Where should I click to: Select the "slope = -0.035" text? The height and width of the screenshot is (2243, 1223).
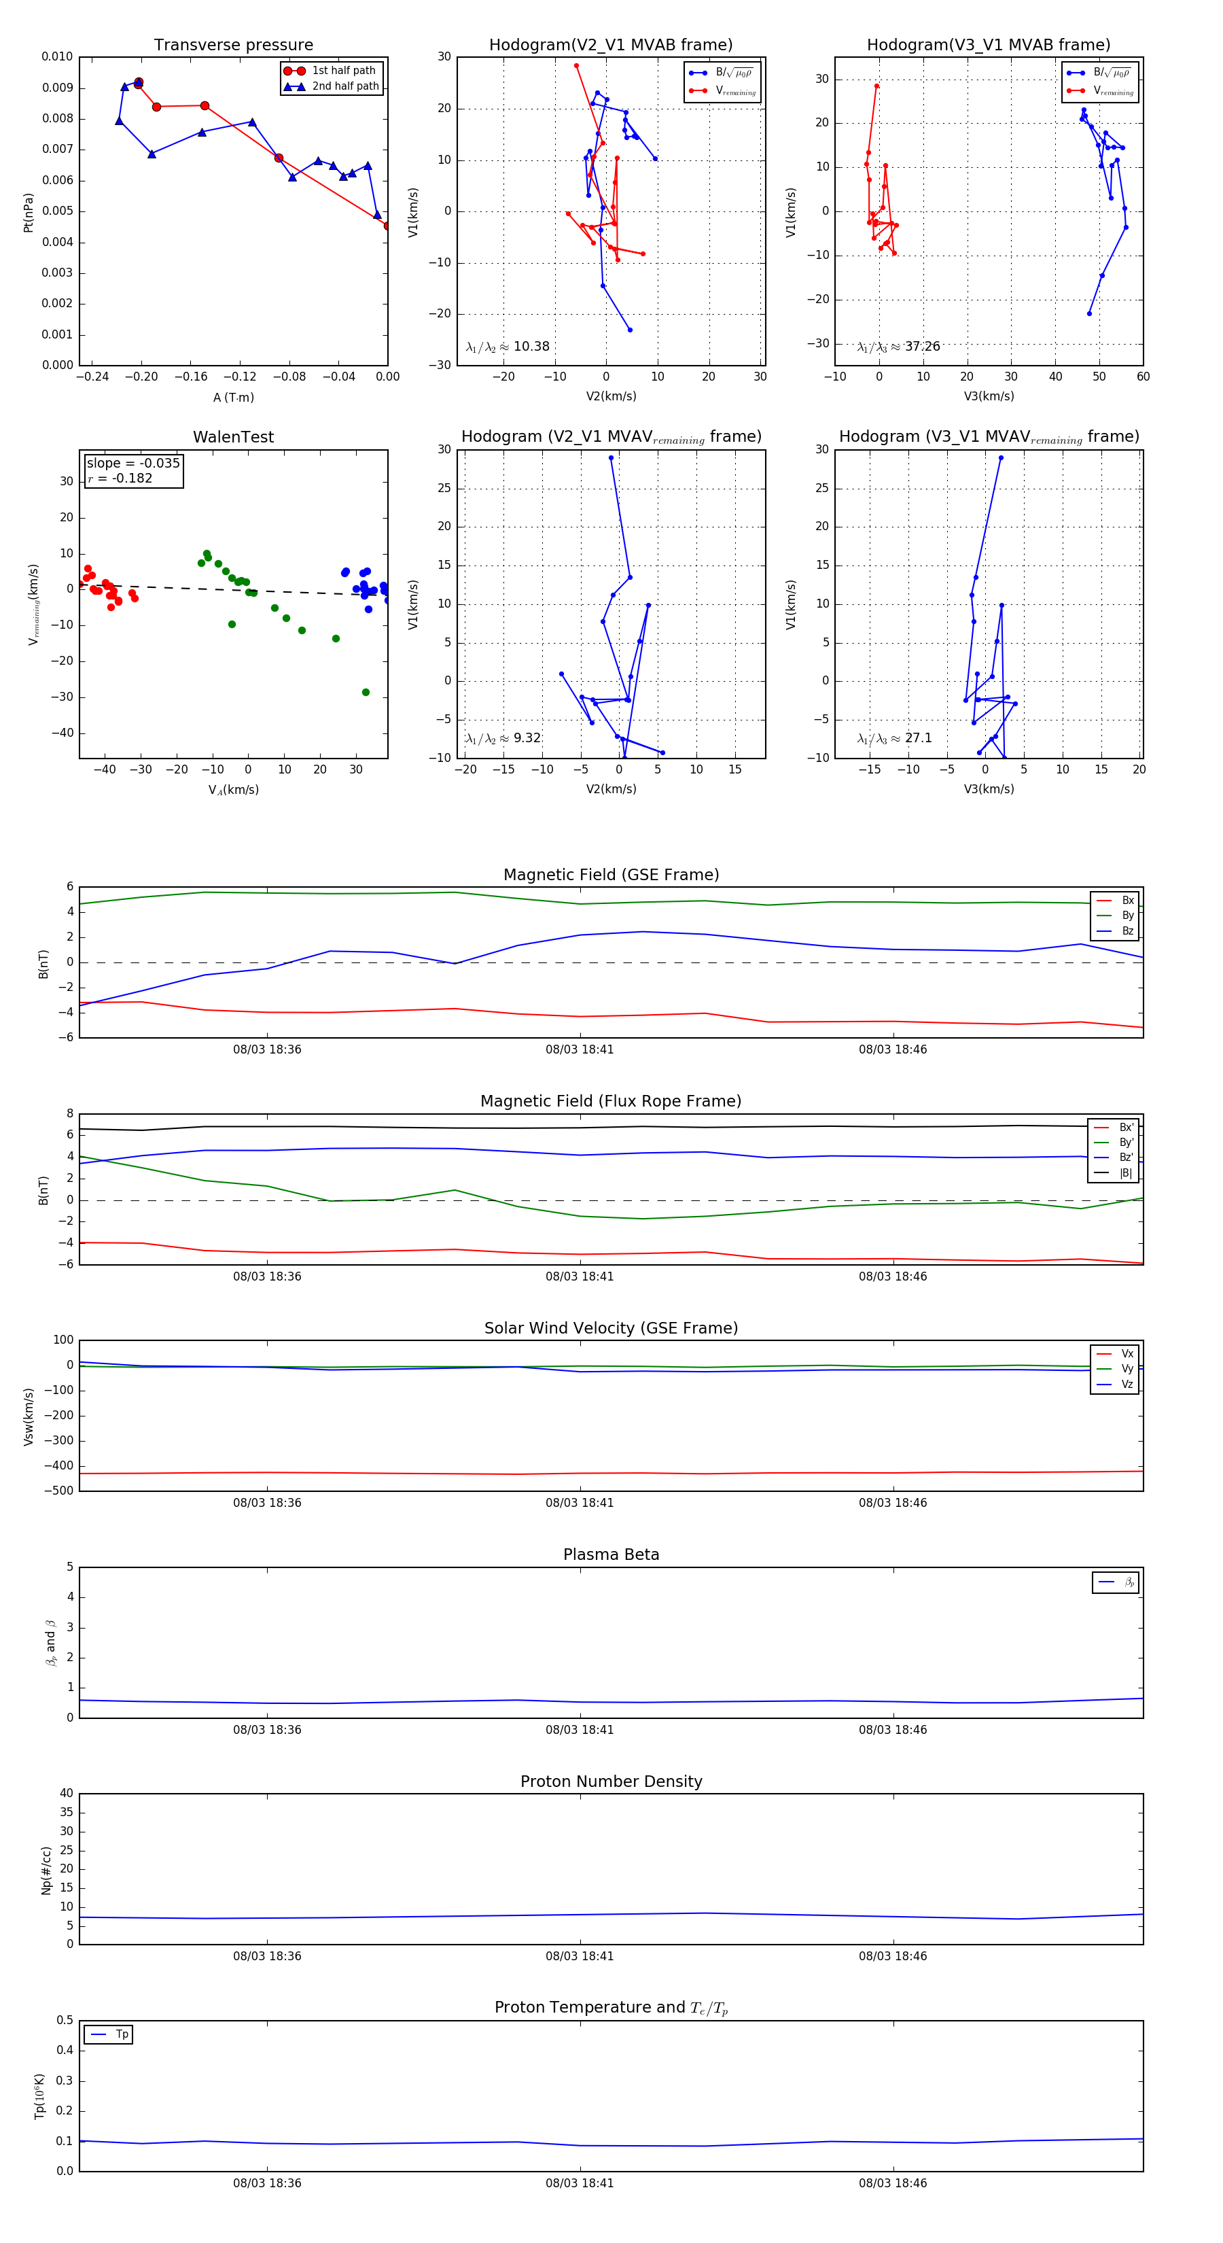(x=133, y=464)
